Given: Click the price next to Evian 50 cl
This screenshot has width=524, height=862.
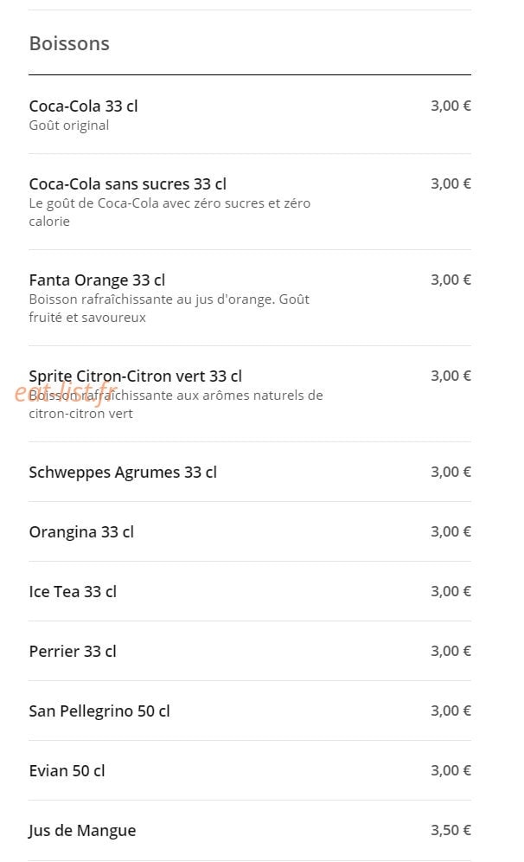Looking at the screenshot, I should pos(451,770).
